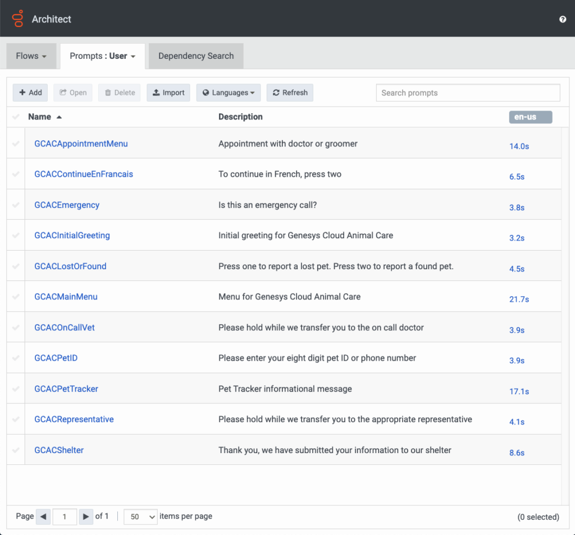Screen dimensions: 575x535
Task: Open the GCACMainMenu prompt link
Action: tap(66, 297)
